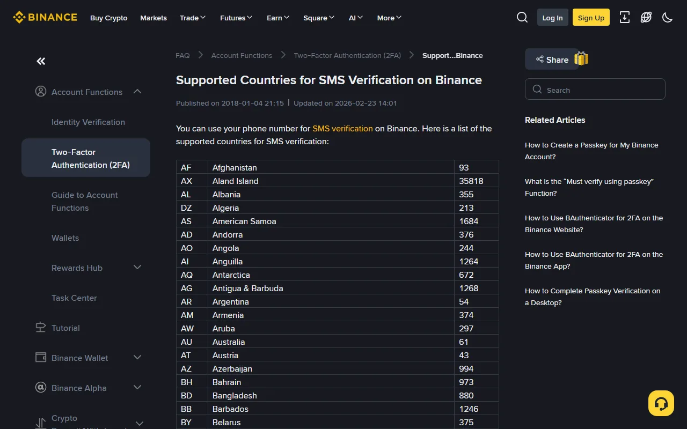The width and height of the screenshot is (687, 429).
Task: Expand the Crypto section chevron
Action: (x=139, y=423)
